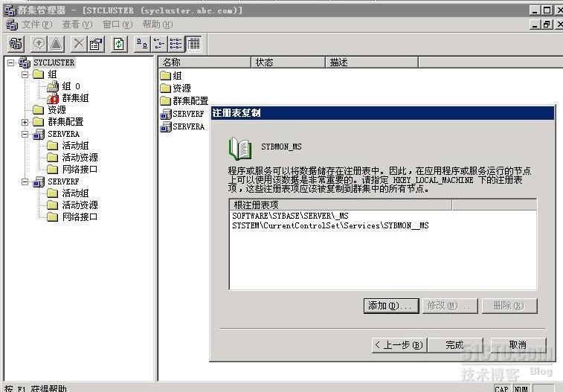Click the 状态 column header
The image size is (563, 392).
(288, 62)
